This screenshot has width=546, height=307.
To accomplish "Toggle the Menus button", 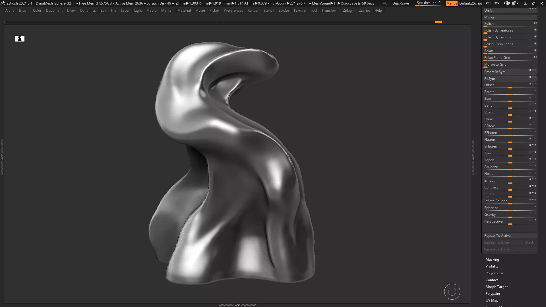I will point(451,3).
